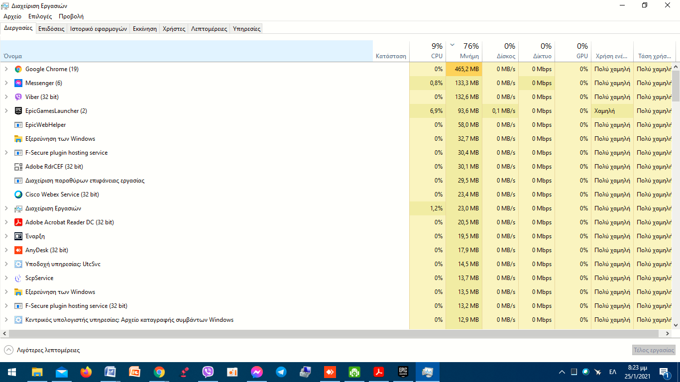The height and width of the screenshot is (382, 680).
Task: Expand the Messenger (6) process group
Action: [x=6, y=83]
